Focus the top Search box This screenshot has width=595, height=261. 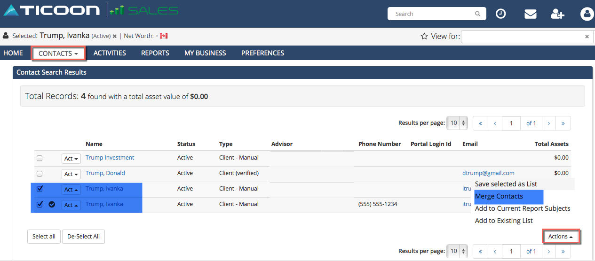436,14
